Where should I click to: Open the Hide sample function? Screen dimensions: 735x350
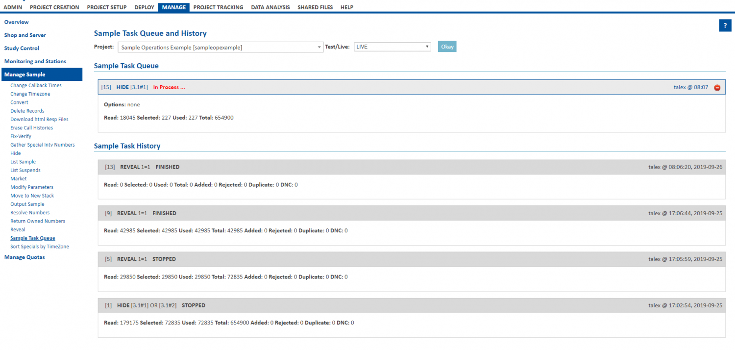[x=15, y=153]
